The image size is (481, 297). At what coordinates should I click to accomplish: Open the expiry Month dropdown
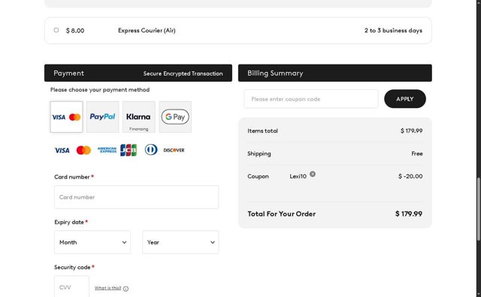(x=92, y=242)
